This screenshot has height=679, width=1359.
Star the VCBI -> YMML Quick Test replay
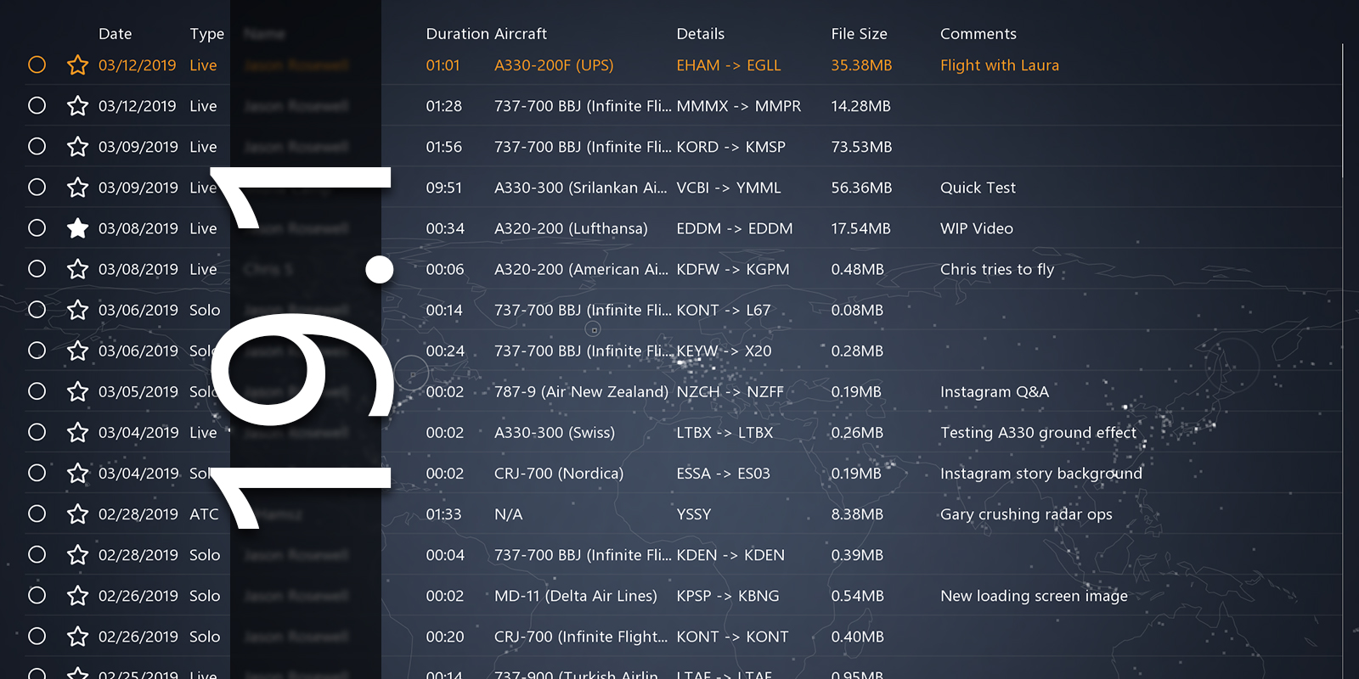click(x=77, y=188)
